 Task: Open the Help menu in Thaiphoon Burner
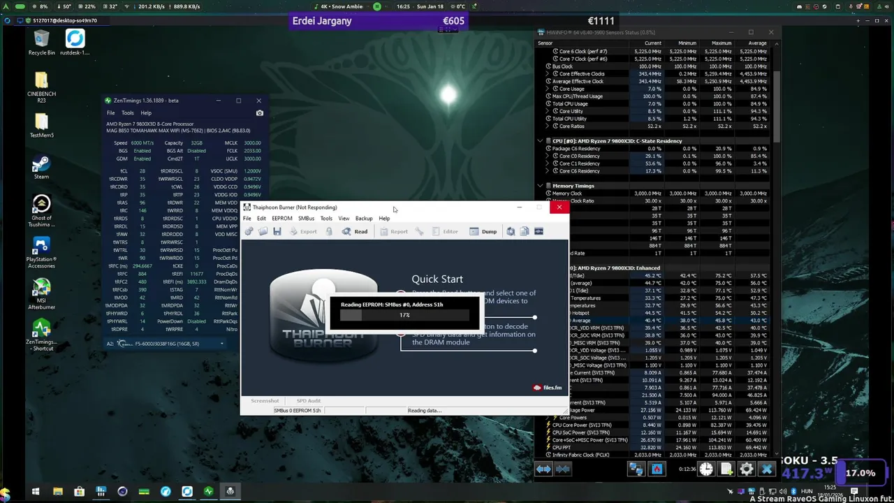(x=384, y=219)
